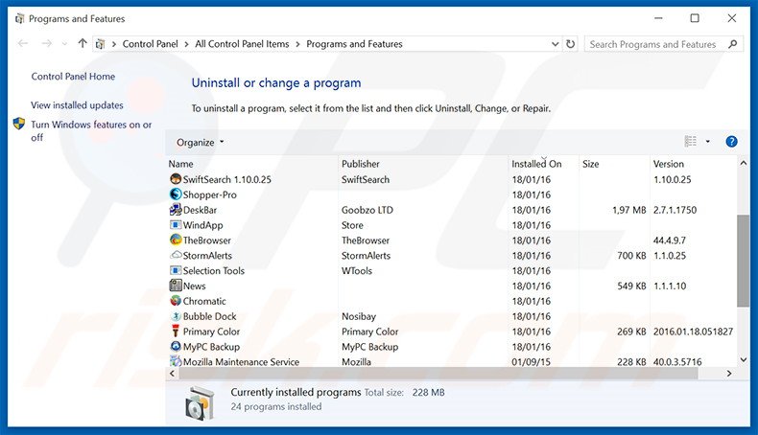Expand chevron before Programs and Features breadcrumb
Image resolution: width=758 pixels, height=435 pixels.
(297, 44)
